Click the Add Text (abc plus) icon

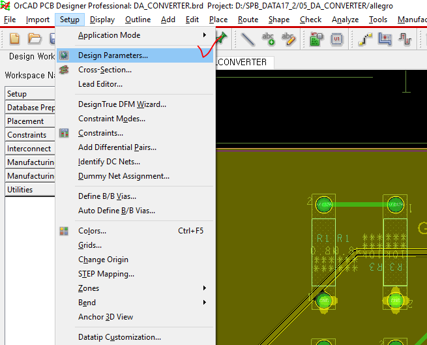[268, 39]
